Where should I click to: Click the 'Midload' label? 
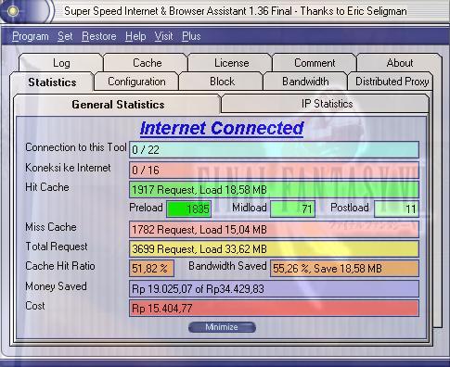(250, 208)
